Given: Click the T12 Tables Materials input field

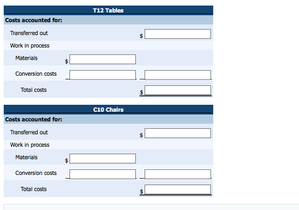Looking at the screenshot, I should click(103, 59).
